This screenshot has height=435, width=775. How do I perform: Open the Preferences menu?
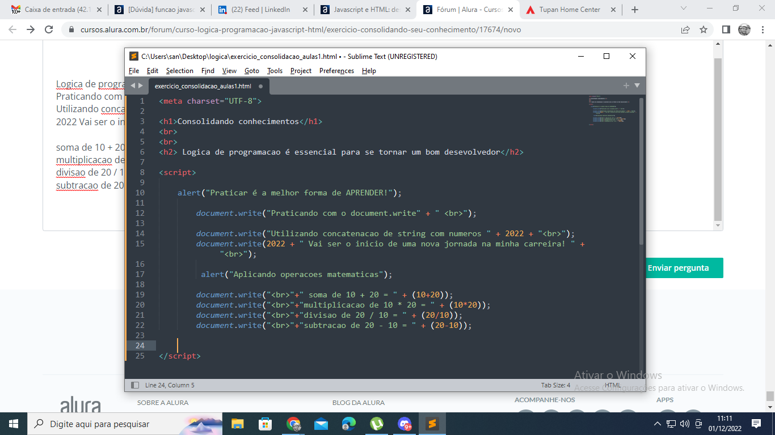[336, 71]
